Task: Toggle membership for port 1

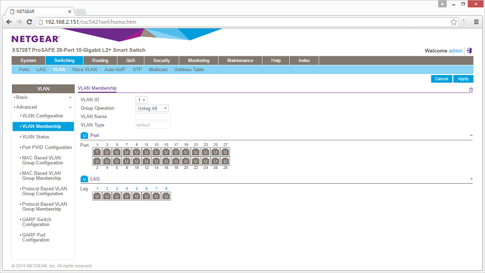Action: click(97, 152)
